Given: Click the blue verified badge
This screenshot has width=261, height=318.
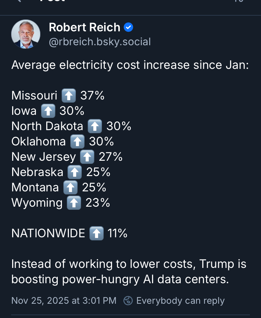Looking at the screenshot, I should (x=129, y=27).
